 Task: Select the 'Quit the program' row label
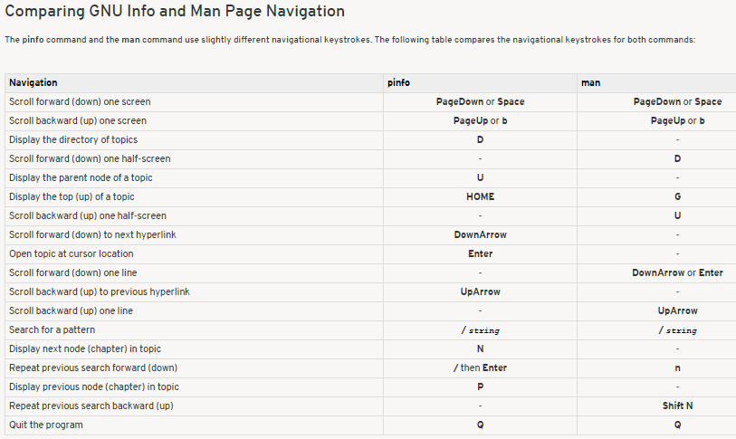pos(46,425)
